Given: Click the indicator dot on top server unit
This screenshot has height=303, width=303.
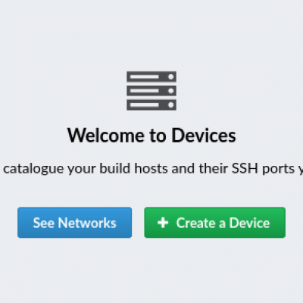Looking at the screenshot, I should coord(171,77).
